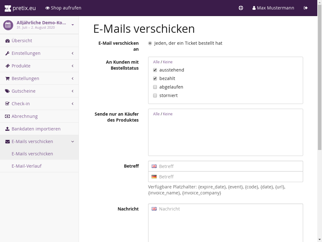Select the 'Jeden, der ein Ticket bestellt hat' radio
Image resolution: width=322 pixels, height=242 pixels.
pyautogui.click(x=150, y=43)
